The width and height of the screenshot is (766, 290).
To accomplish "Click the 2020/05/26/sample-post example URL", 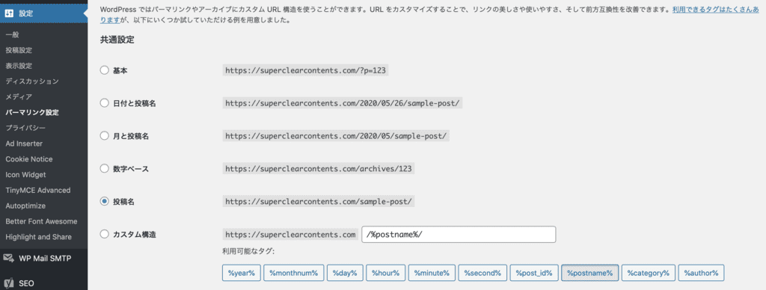I will tap(343, 103).
